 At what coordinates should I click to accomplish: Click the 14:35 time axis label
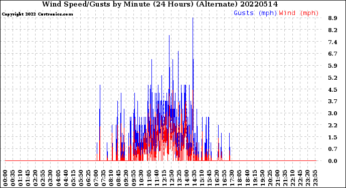click(194, 178)
